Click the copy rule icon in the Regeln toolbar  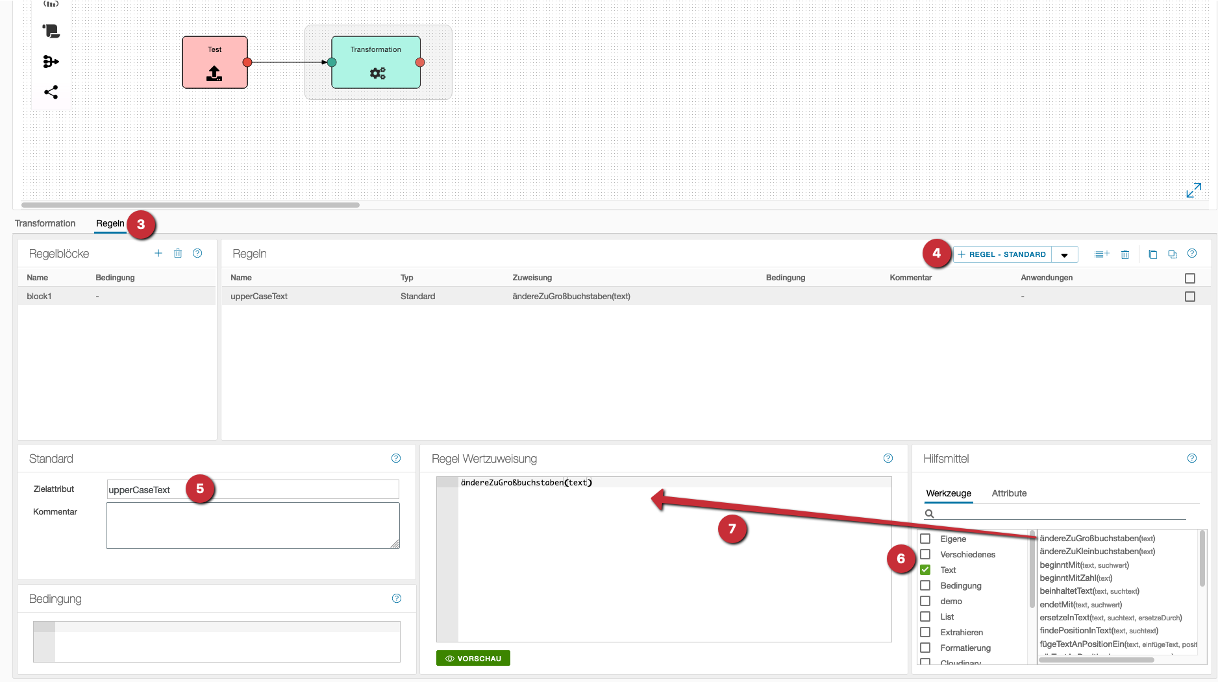tap(1152, 254)
